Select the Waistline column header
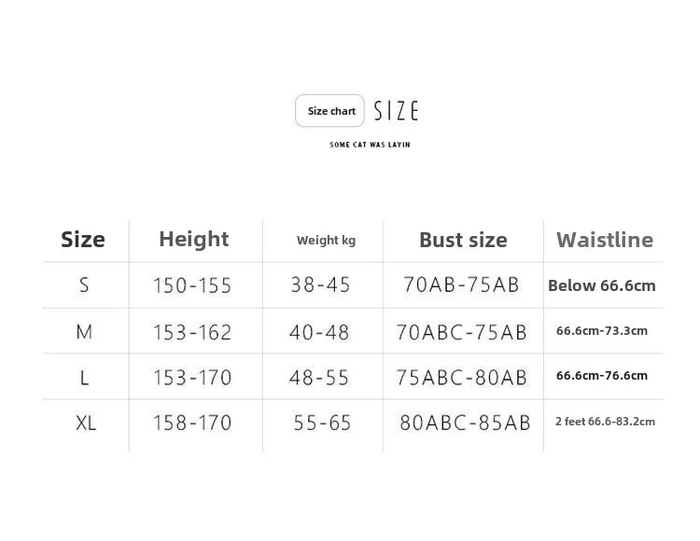Image resolution: width=700 pixels, height=541 pixels. pyautogui.click(x=605, y=240)
